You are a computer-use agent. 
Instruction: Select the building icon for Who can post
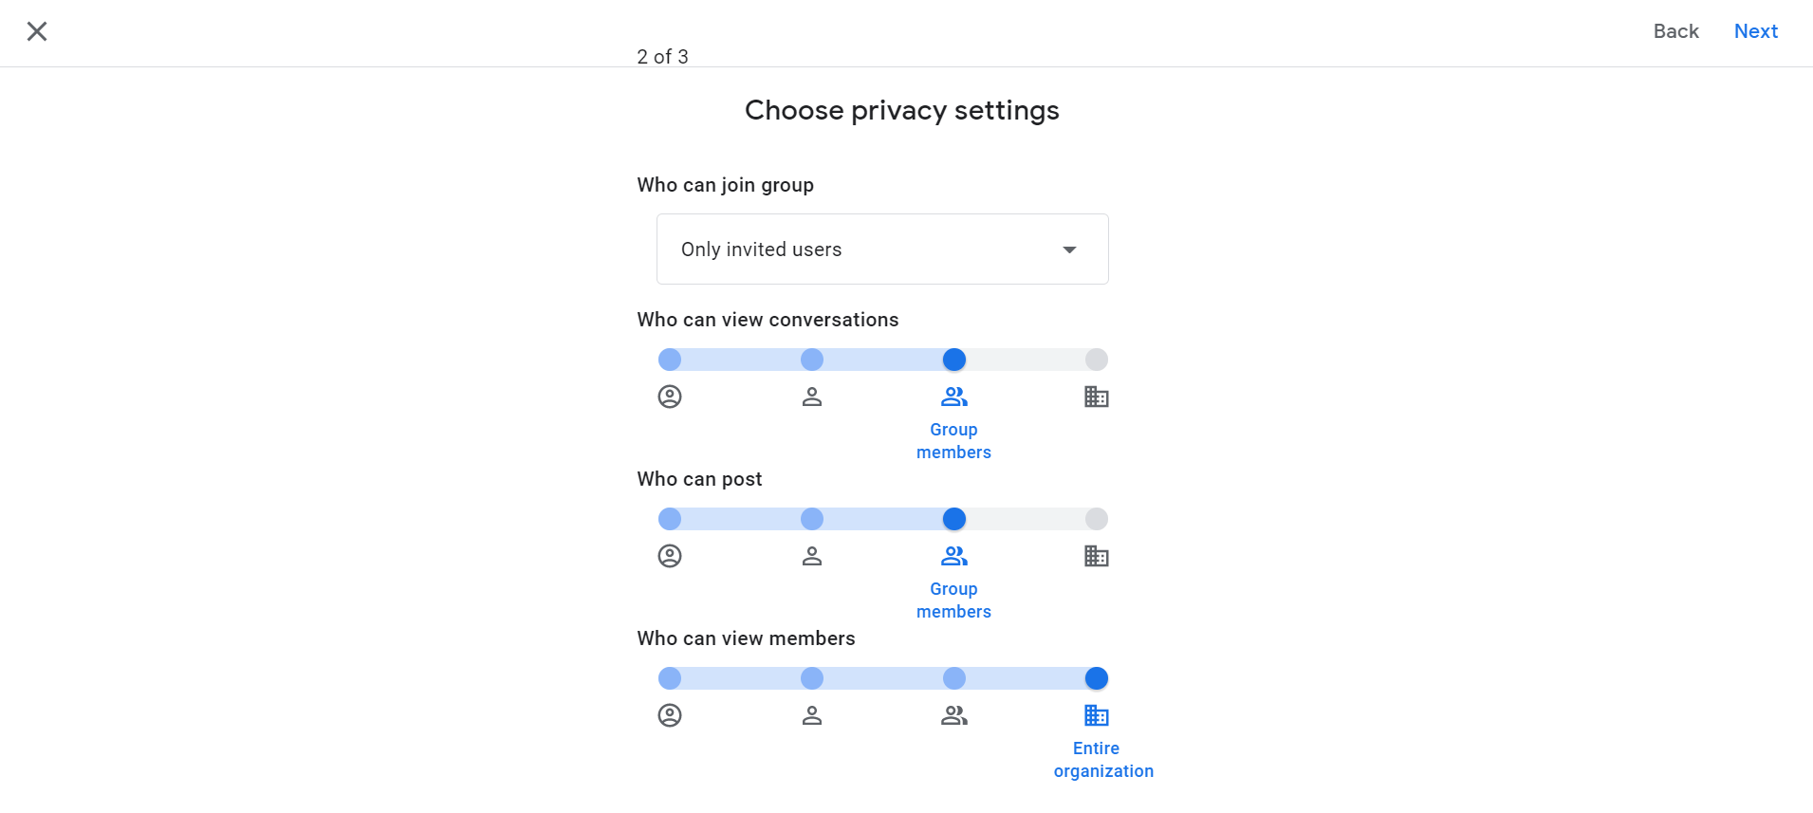[x=1096, y=555]
